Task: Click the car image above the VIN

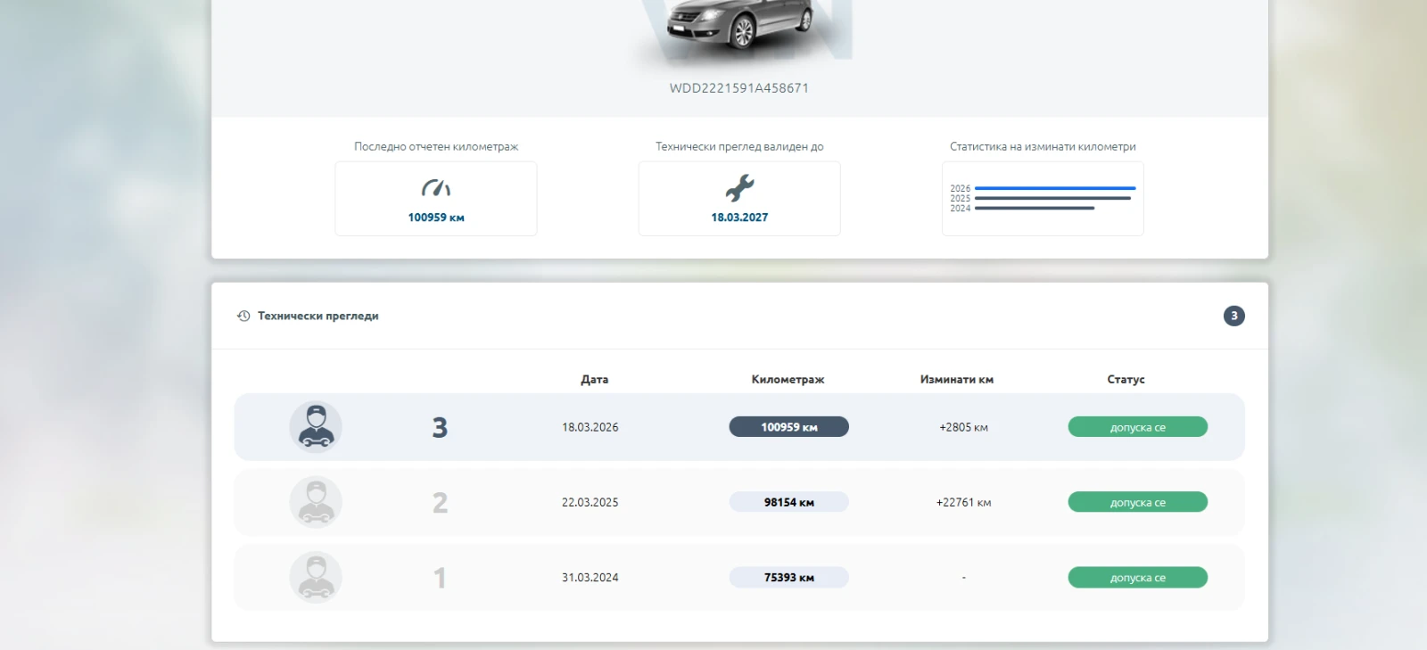Action: (x=740, y=27)
